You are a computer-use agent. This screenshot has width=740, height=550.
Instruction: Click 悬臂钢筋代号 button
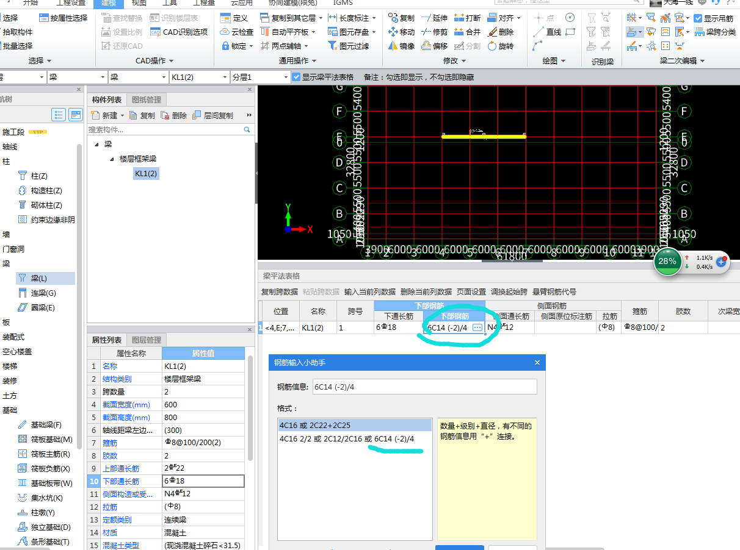click(x=554, y=292)
